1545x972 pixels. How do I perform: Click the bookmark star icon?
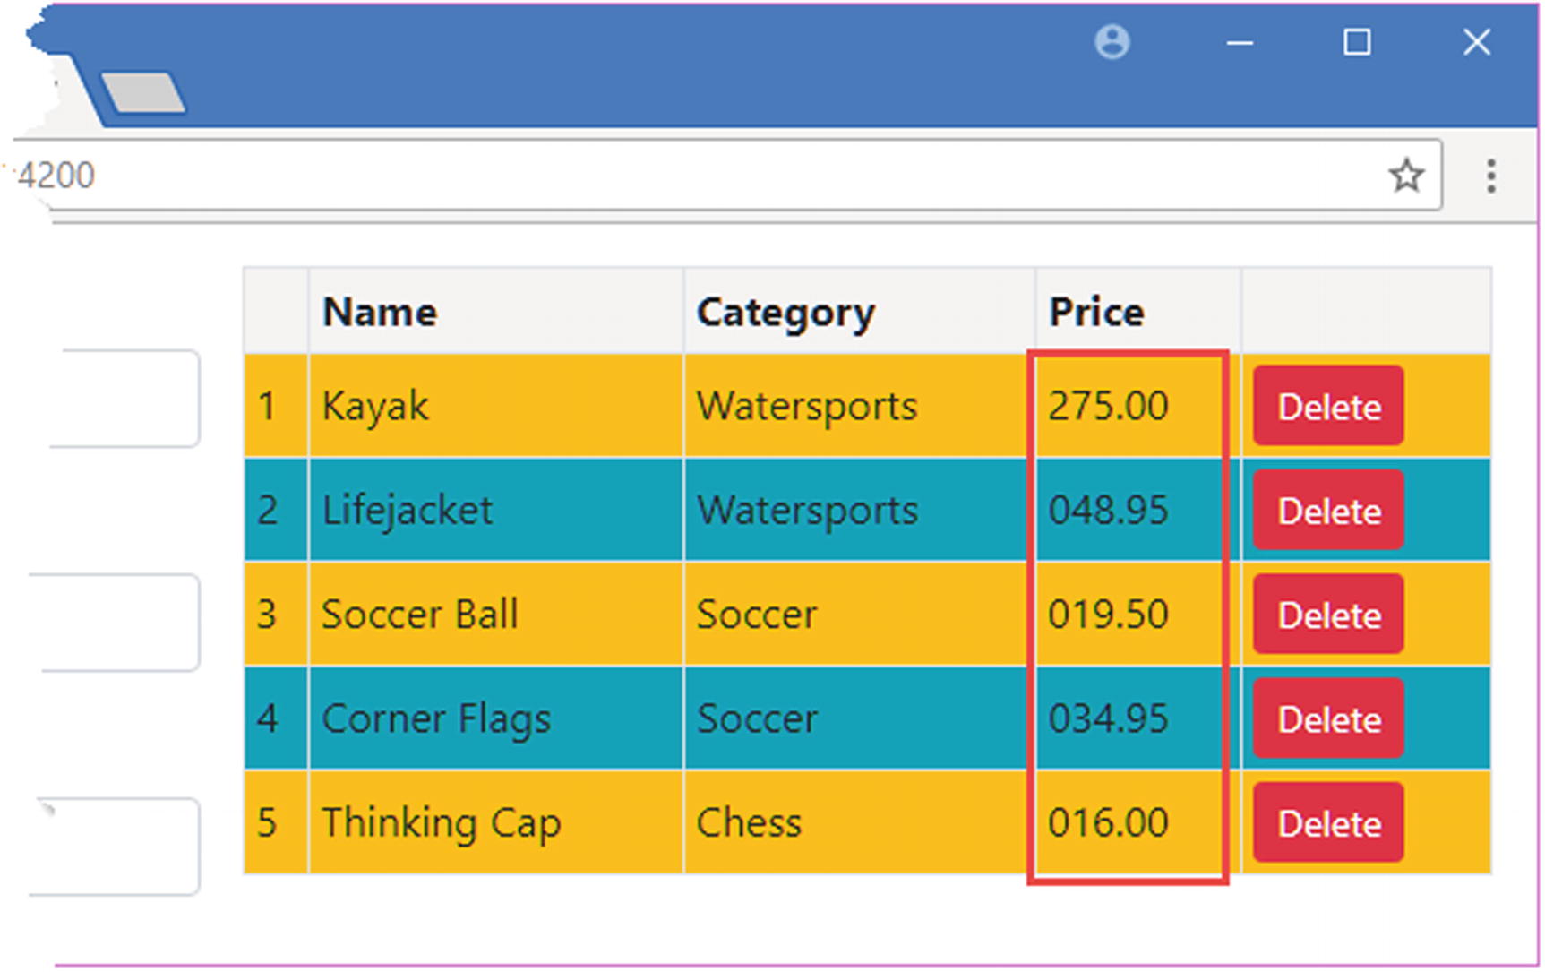pyautogui.click(x=1406, y=176)
